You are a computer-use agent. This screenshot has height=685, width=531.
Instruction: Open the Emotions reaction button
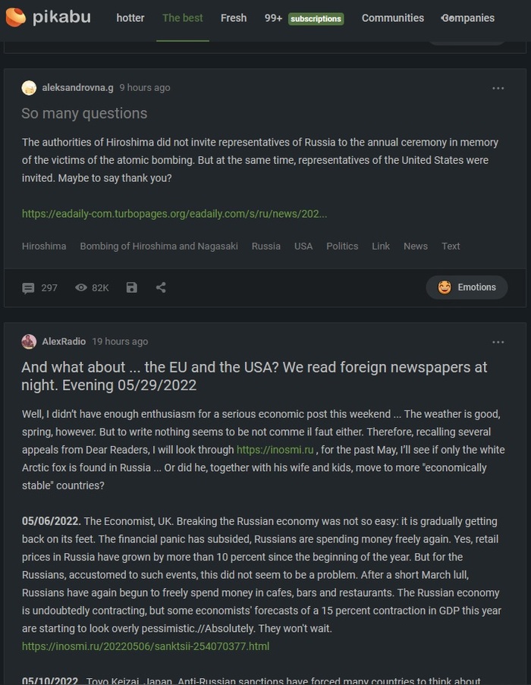(467, 288)
